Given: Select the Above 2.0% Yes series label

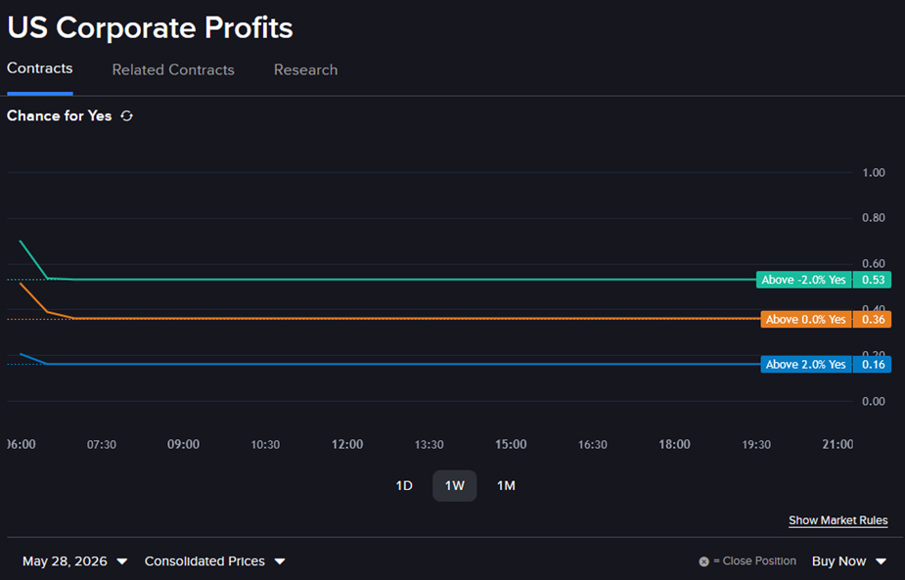Looking at the screenshot, I should 806,364.
